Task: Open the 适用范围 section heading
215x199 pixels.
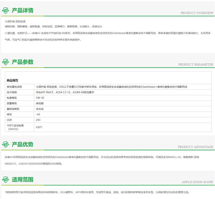Action: [x=22, y=179]
